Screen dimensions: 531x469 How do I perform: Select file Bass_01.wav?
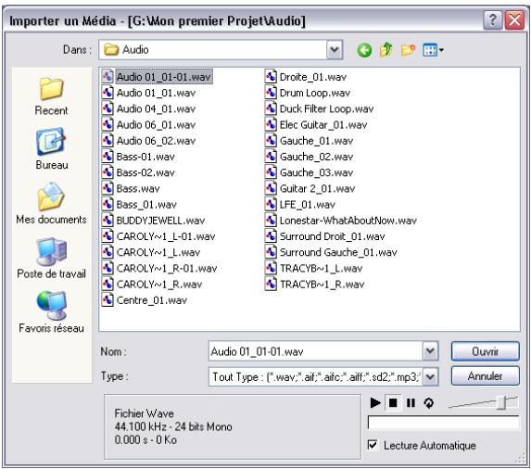139,204
